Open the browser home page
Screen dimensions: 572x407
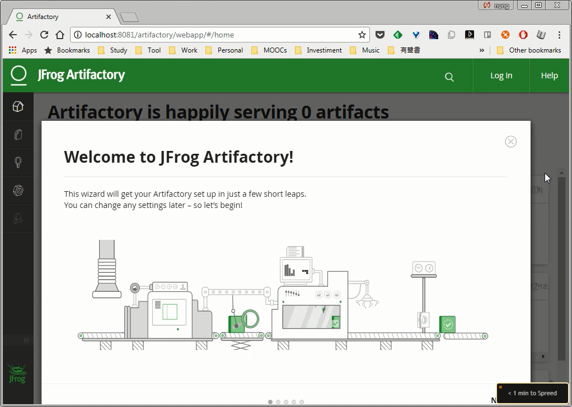[60, 35]
